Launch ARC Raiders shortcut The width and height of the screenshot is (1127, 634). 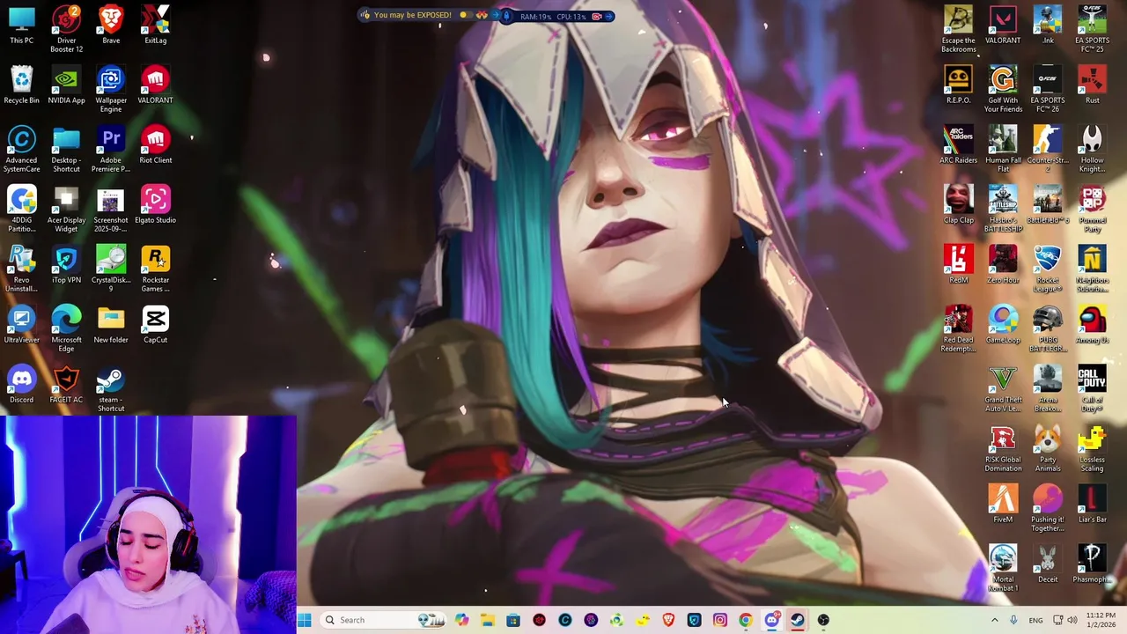(958, 144)
